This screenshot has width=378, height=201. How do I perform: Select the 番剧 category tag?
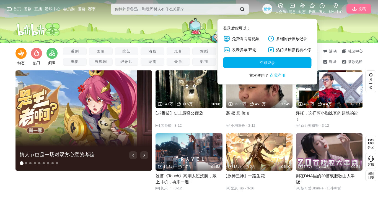(x=75, y=51)
